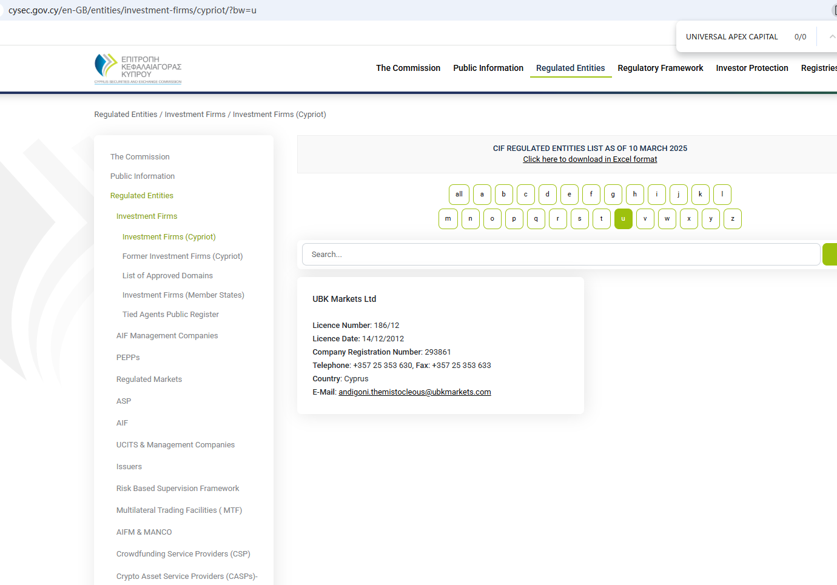Viewport: 837px width, 585px height.
Task: Open UCITS & Management Companies sidebar item
Action: click(175, 445)
